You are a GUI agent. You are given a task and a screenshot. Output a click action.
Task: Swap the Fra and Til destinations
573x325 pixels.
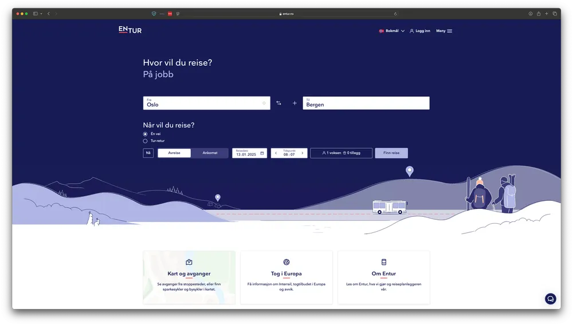click(x=278, y=103)
